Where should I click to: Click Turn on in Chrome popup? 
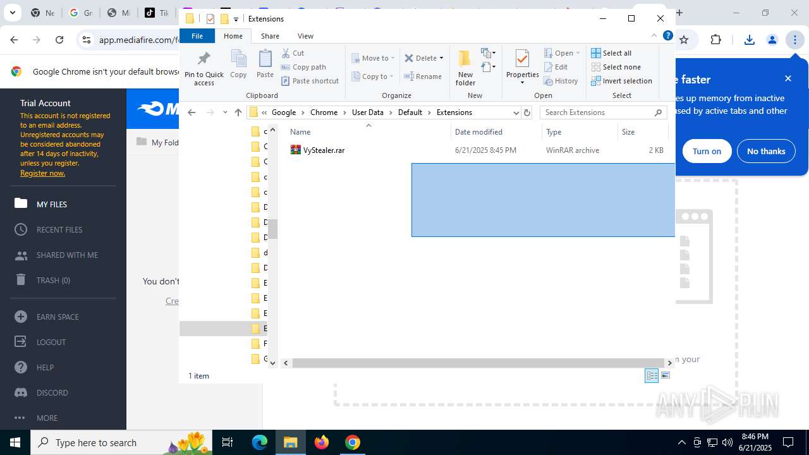tap(707, 151)
